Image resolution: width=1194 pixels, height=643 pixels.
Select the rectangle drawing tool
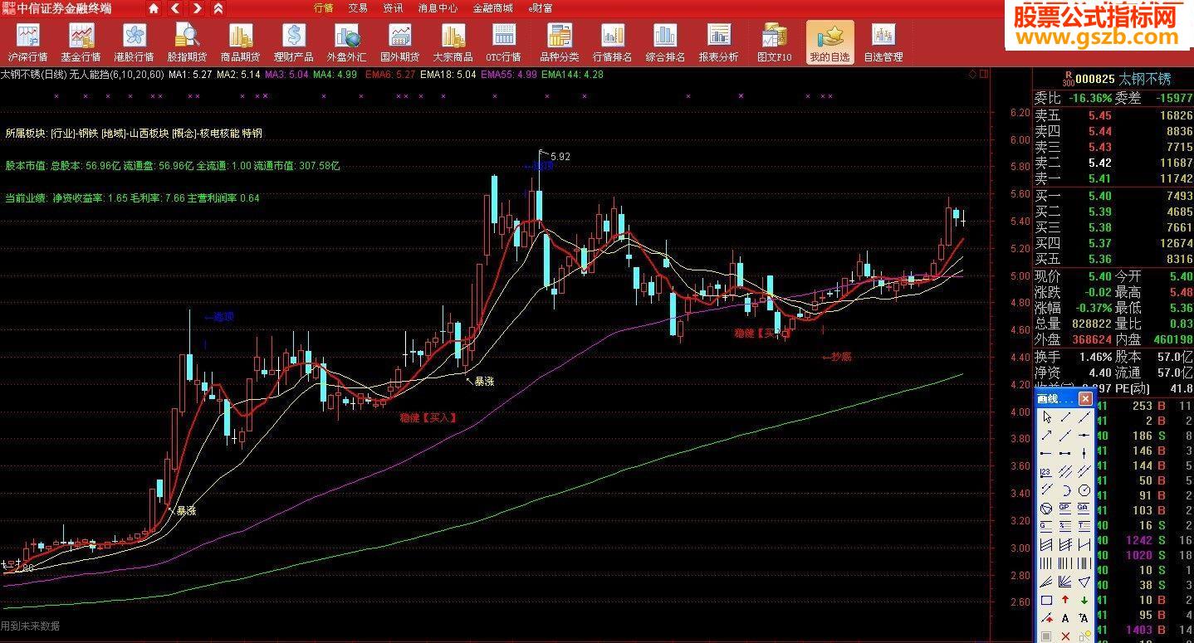[1046, 600]
